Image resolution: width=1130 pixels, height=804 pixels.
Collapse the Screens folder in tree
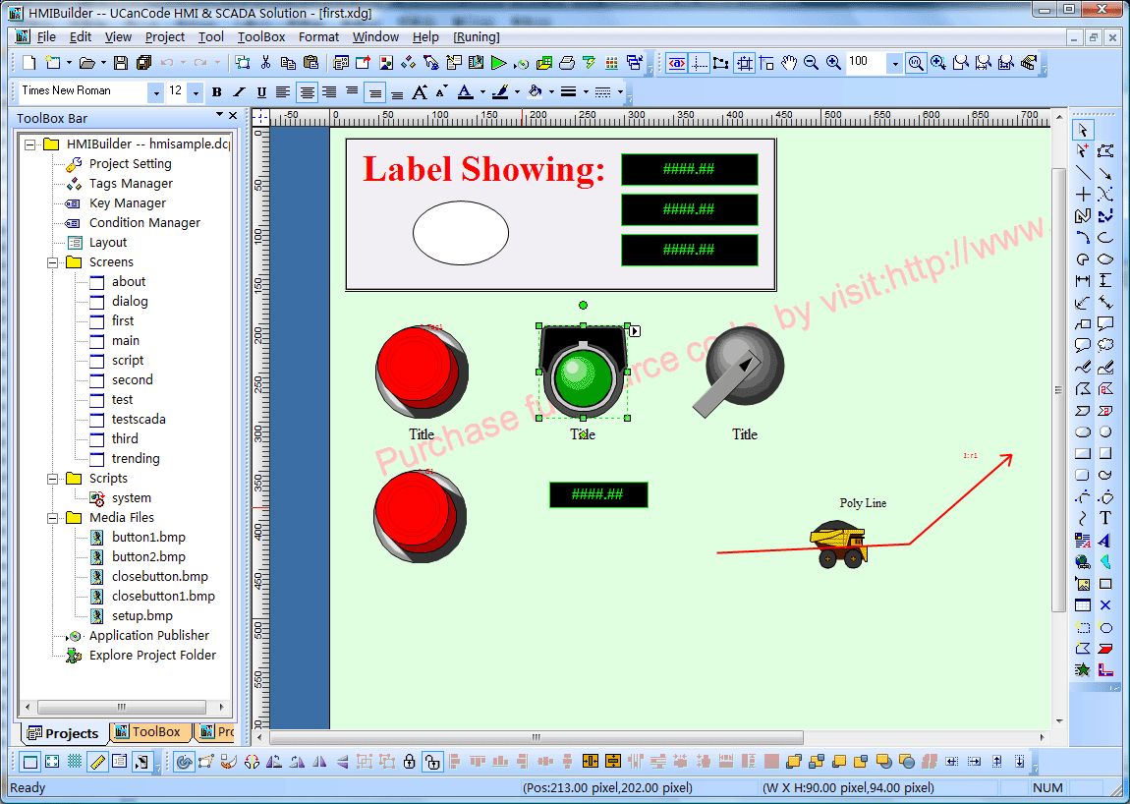[x=52, y=262]
